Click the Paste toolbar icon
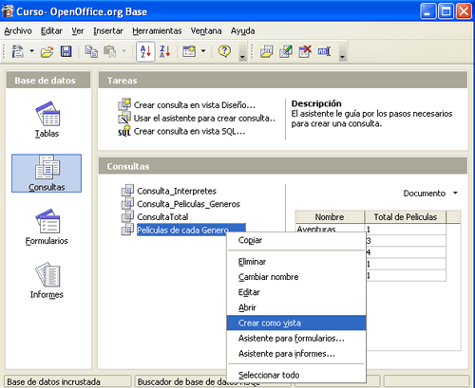 pos(110,51)
